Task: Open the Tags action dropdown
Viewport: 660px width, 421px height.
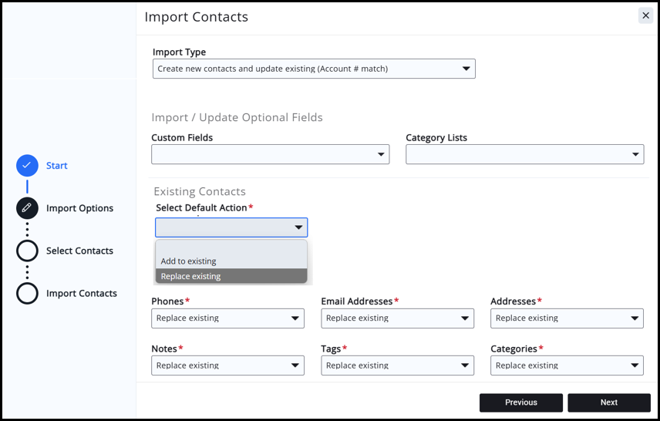Action: (x=397, y=365)
